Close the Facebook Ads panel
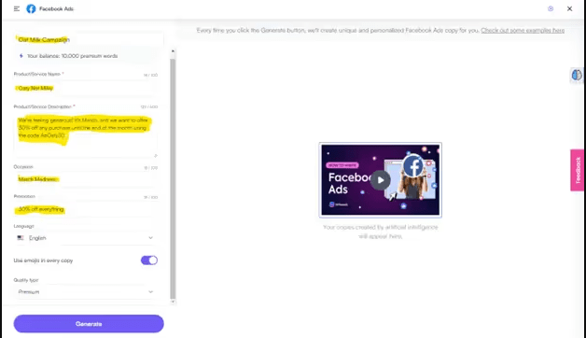This screenshot has width=586, height=338. (x=569, y=8)
